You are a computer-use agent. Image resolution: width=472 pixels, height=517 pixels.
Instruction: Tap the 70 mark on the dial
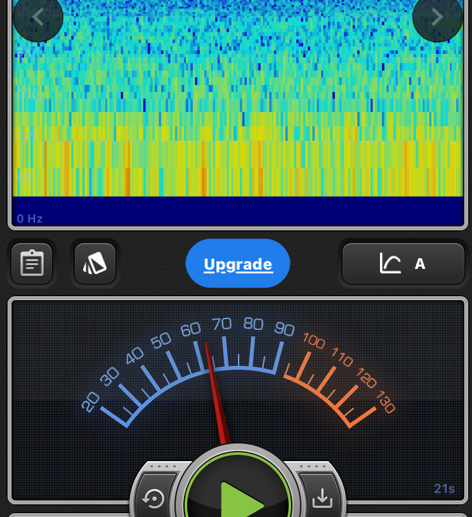pyautogui.click(x=221, y=324)
